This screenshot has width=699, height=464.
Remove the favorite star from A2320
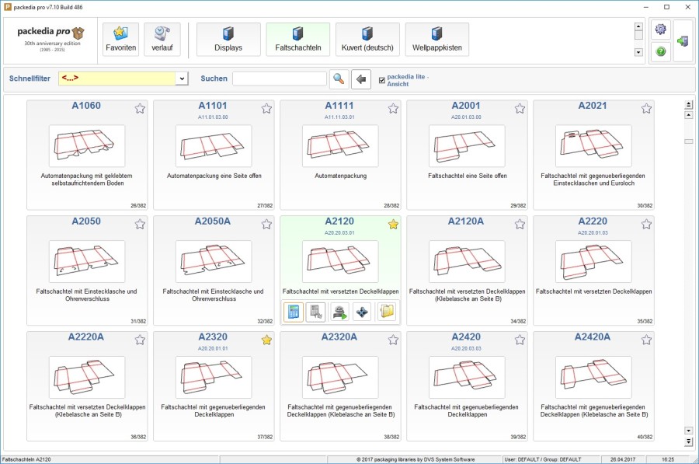[x=266, y=339]
